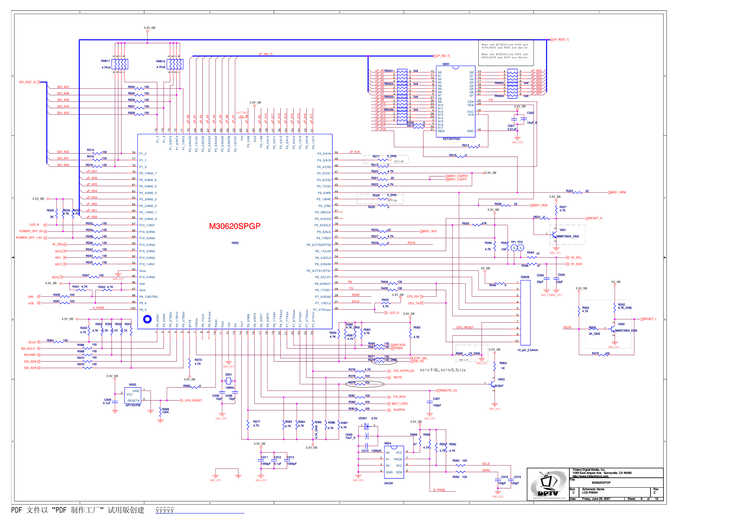Click the DPTV logo in title block

click(x=548, y=484)
